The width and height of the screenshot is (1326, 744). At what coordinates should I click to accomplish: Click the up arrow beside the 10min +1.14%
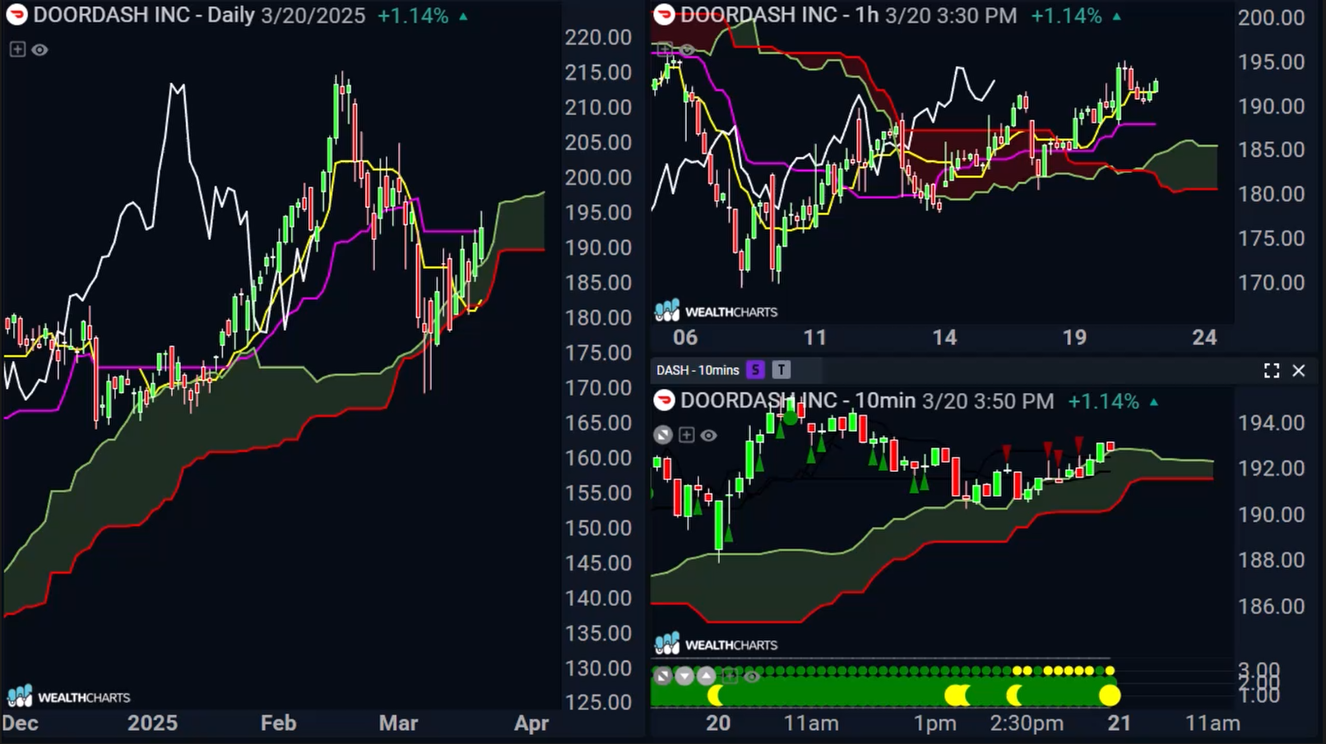click(1154, 402)
